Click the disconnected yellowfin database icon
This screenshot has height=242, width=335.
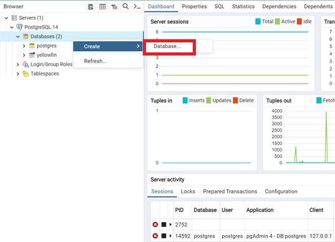click(32, 55)
